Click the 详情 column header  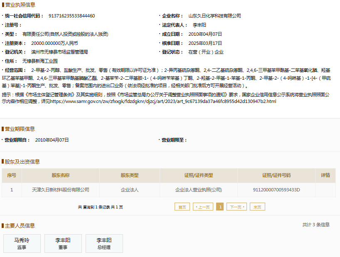click(325, 175)
